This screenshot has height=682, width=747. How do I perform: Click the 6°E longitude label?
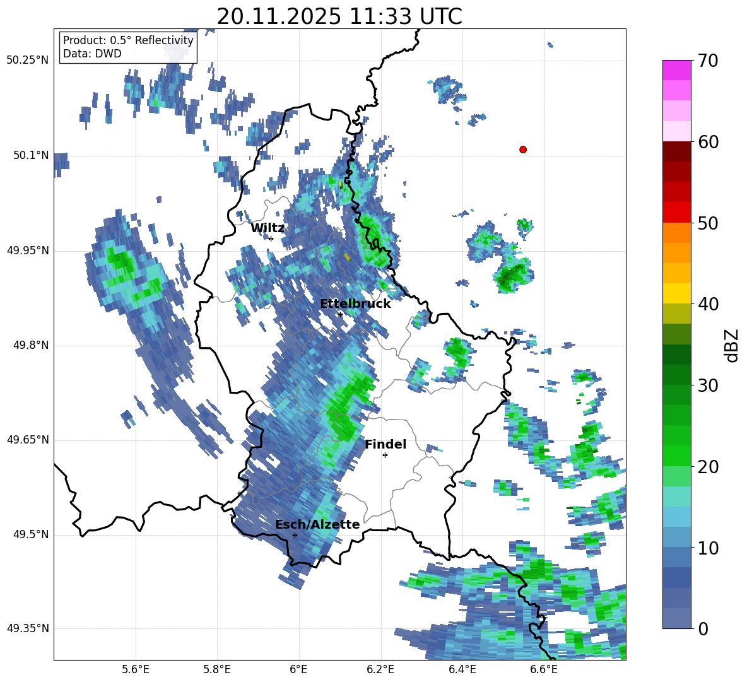pos(298,669)
